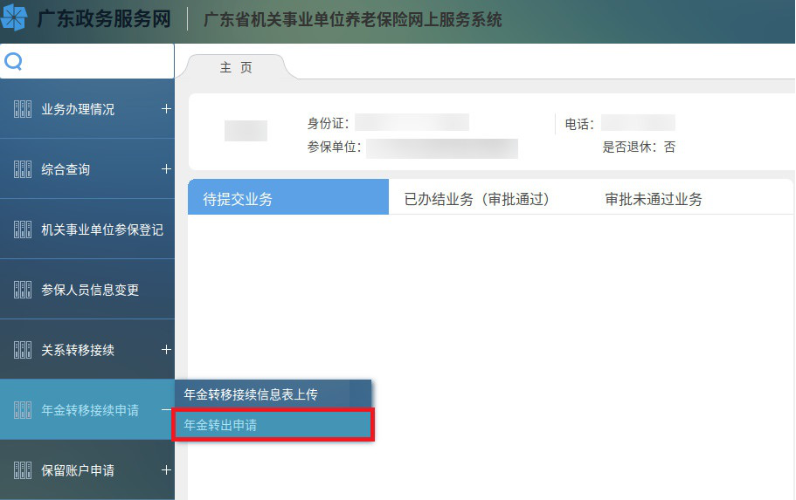Choose 年金转移接续信息表上传 from the submenu
The height and width of the screenshot is (500, 796).
tap(273, 394)
